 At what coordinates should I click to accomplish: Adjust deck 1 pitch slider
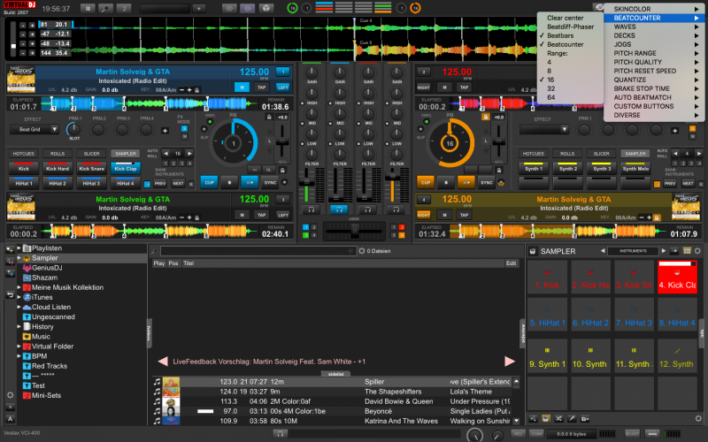tap(282, 141)
